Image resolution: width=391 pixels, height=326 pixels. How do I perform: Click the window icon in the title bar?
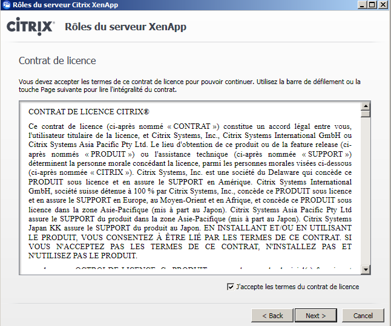pos(7,5)
